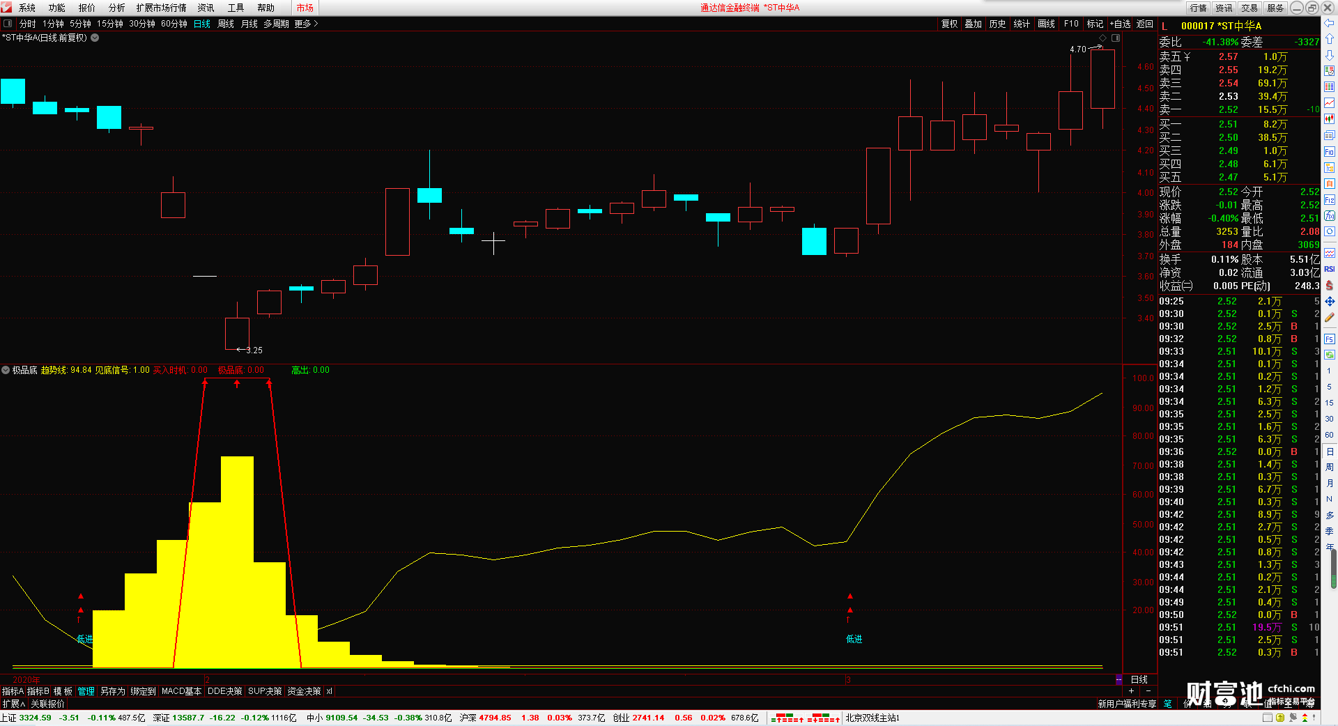Image resolution: width=1338 pixels, height=726 pixels.
Task: Switch to daily period '日' in sidebar
Action: pos(1330,451)
